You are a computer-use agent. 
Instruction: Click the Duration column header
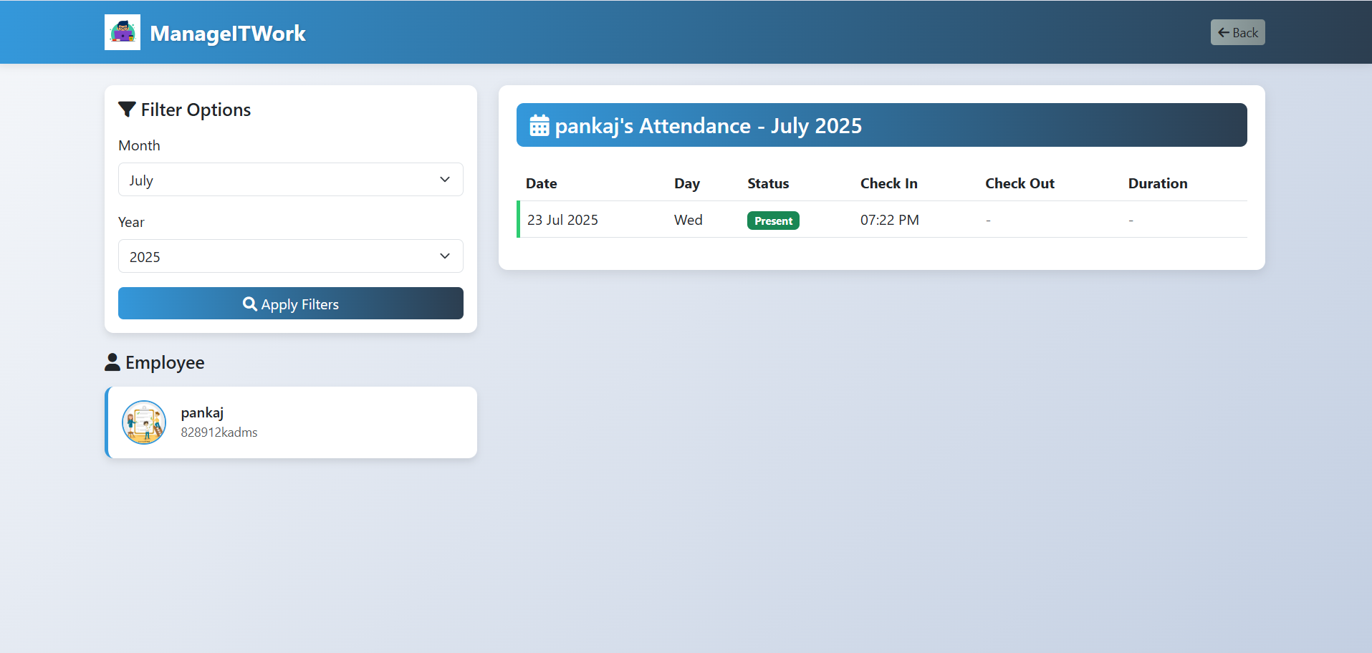point(1157,183)
